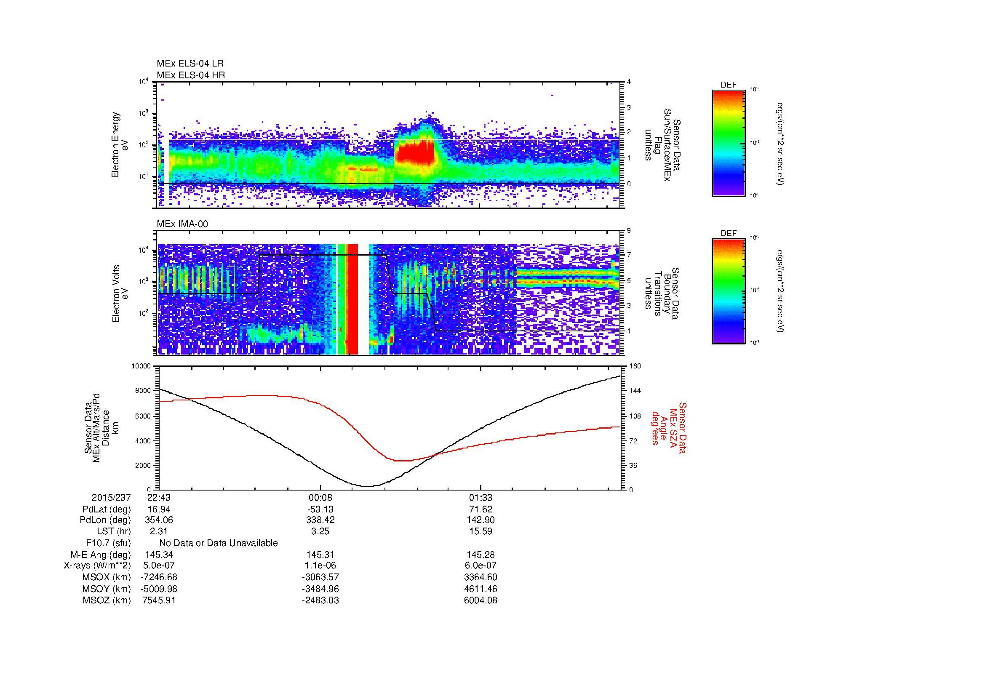Click the MSOZ value '6004.08'
Image resolution: width=985 pixels, height=696 pixels.
coord(480,600)
